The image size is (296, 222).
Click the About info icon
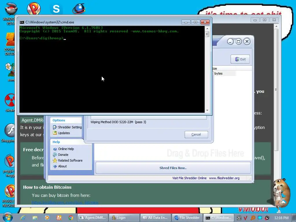[55, 166]
